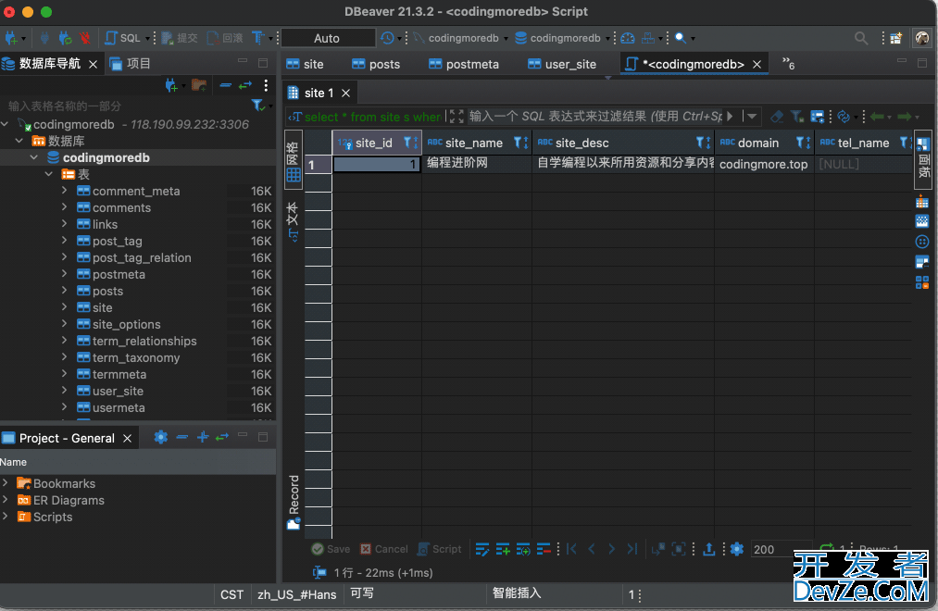Click the export data upload icon
The height and width of the screenshot is (611, 938).
(709, 549)
